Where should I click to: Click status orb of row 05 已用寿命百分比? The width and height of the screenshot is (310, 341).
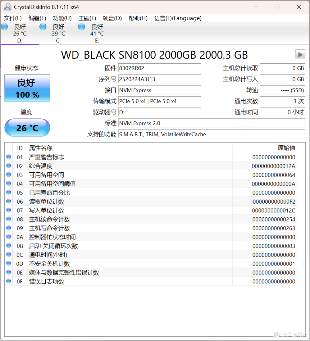point(9,192)
